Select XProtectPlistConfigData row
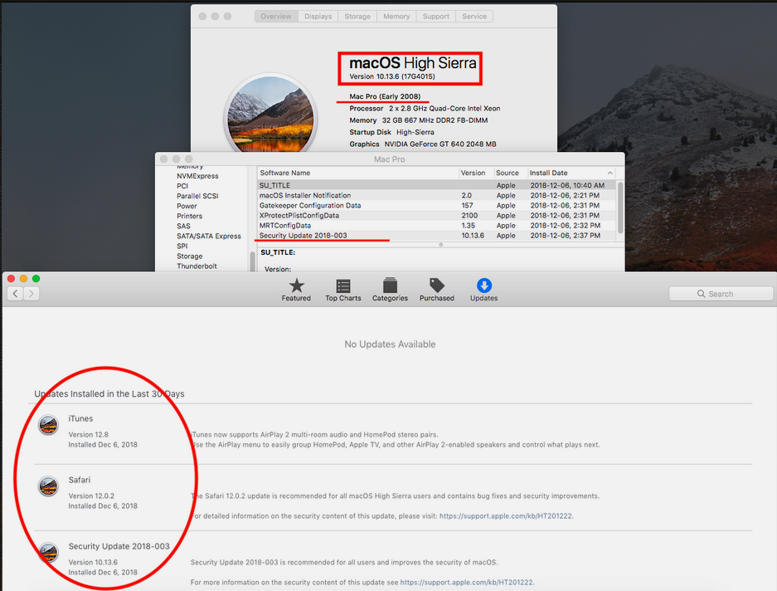The width and height of the screenshot is (777, 591). point(436,215)
